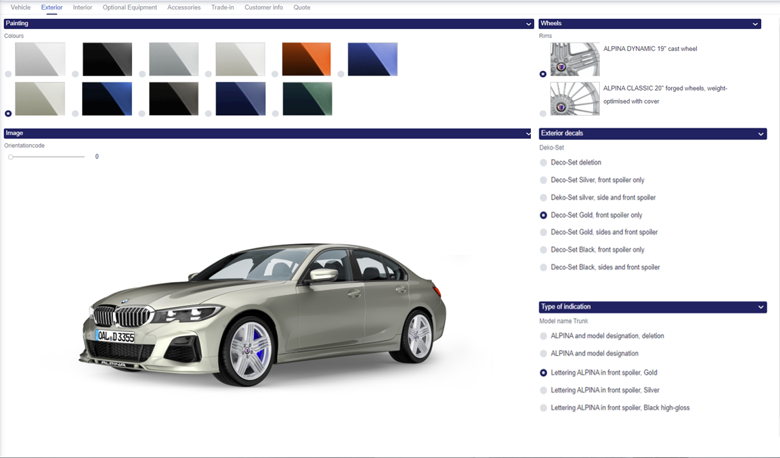Go to the Interior tab
The width and height of the screenshot is (780, 458).
point(83,7)
